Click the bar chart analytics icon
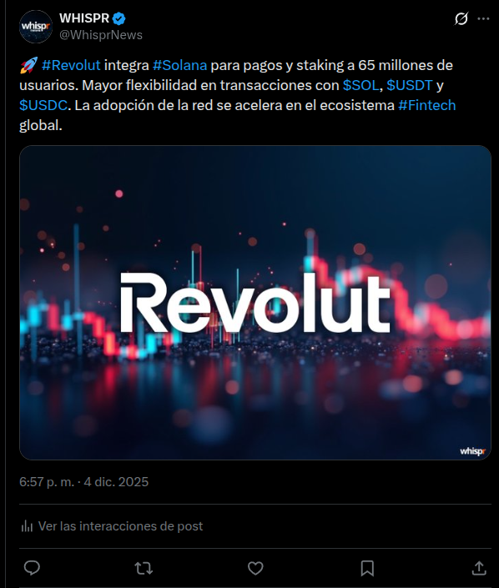Screen dimensions: 499x588 (x=27, y=526)
